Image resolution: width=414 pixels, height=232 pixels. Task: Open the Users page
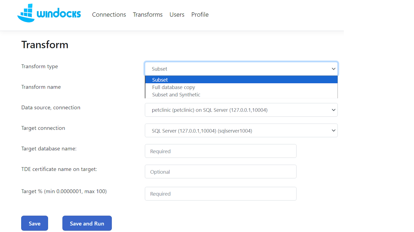coord(177,15)
